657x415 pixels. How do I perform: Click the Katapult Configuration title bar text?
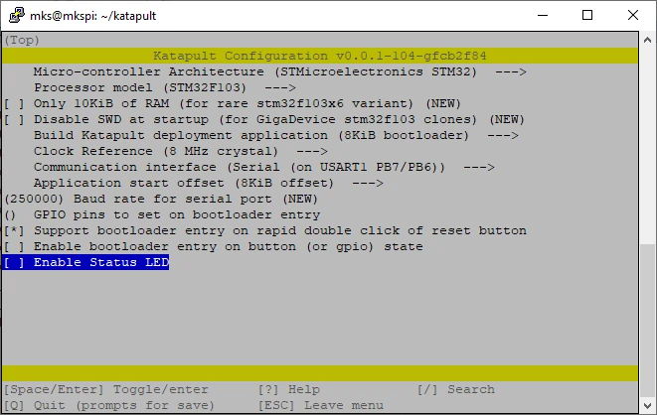pos(320,56)
